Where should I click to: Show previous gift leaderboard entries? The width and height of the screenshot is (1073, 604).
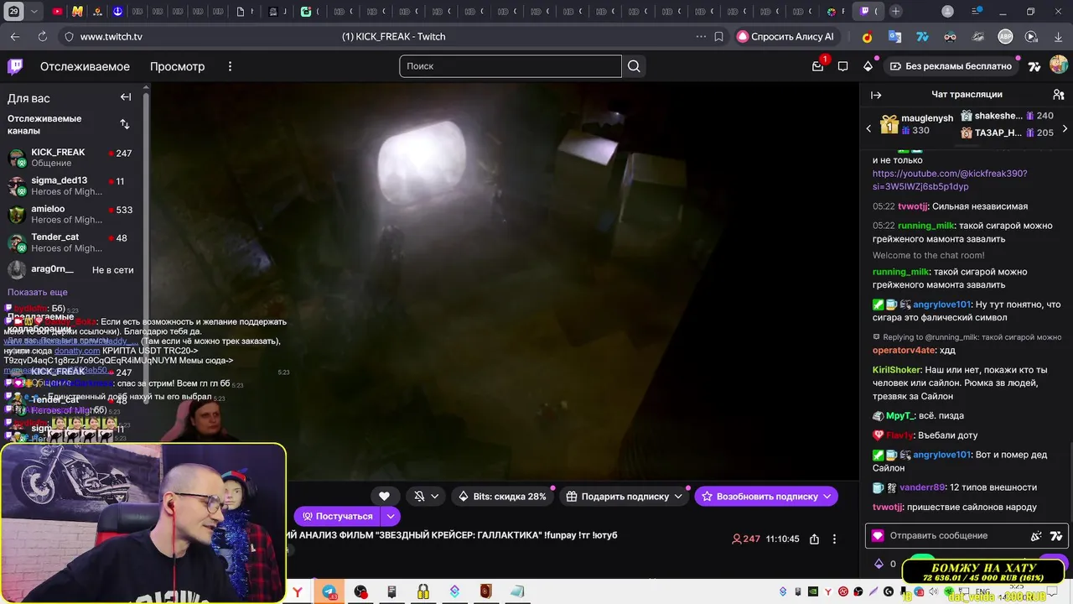[x=868, y=128]
